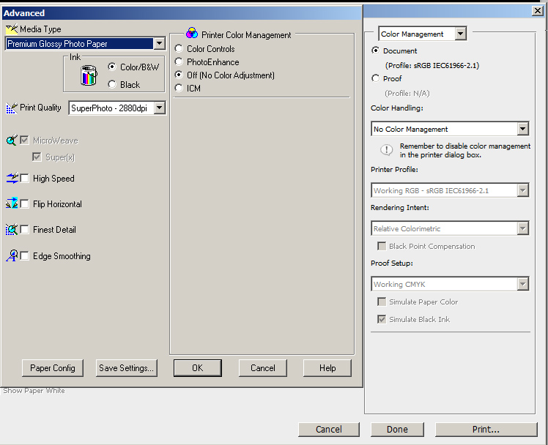Enable the High Speed checkbox
The width and height of the screenshot is (548, 445).
(x=25, y=179)
